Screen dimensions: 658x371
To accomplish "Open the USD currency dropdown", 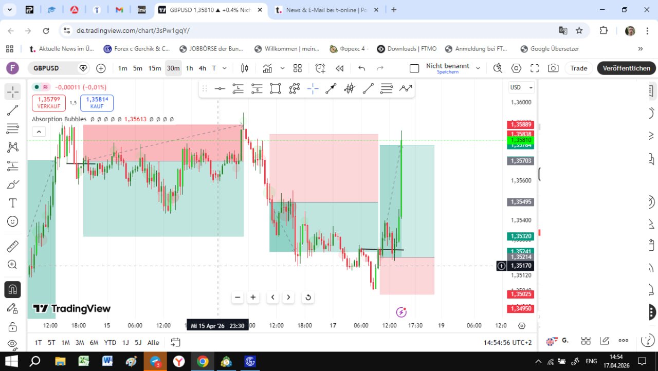I will tap(522, 87).
